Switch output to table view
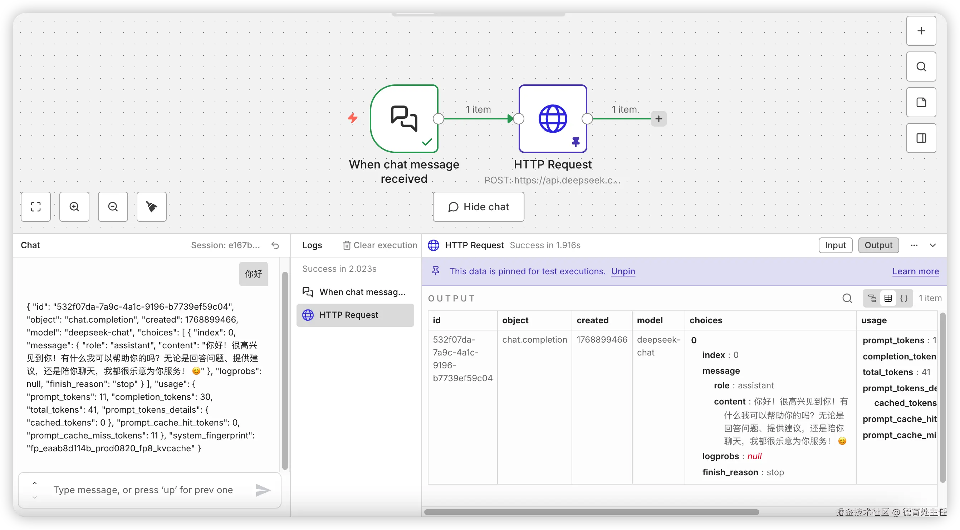 pyautogui.click(x=888, y=298)
